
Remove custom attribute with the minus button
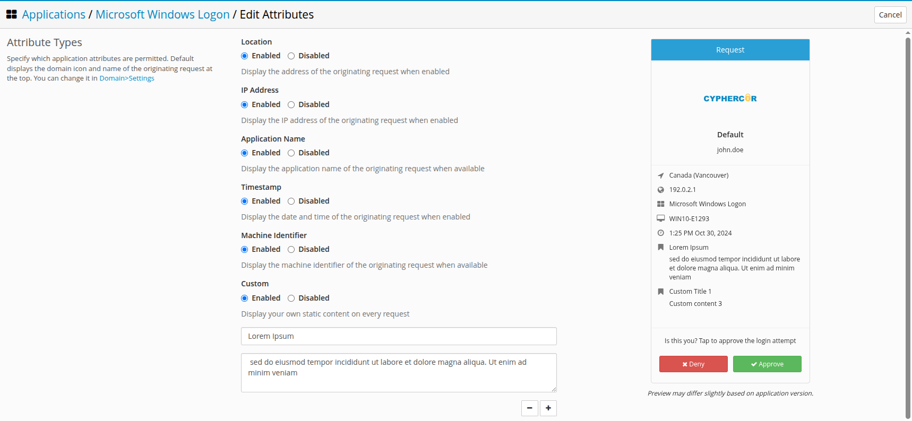tap(530, 408)
